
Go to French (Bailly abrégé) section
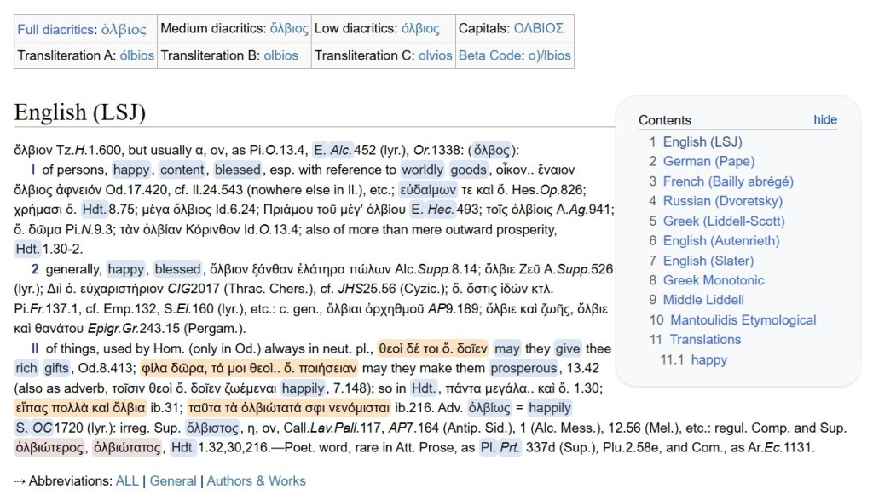click(x=727, y=181)
